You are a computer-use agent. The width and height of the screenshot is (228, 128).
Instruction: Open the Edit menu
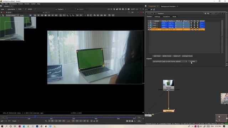coord(6,4)
